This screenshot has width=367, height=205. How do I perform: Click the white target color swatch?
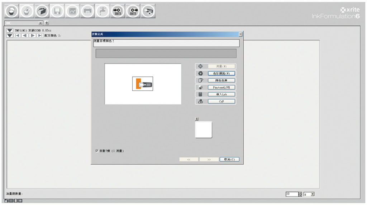point(203,129)
